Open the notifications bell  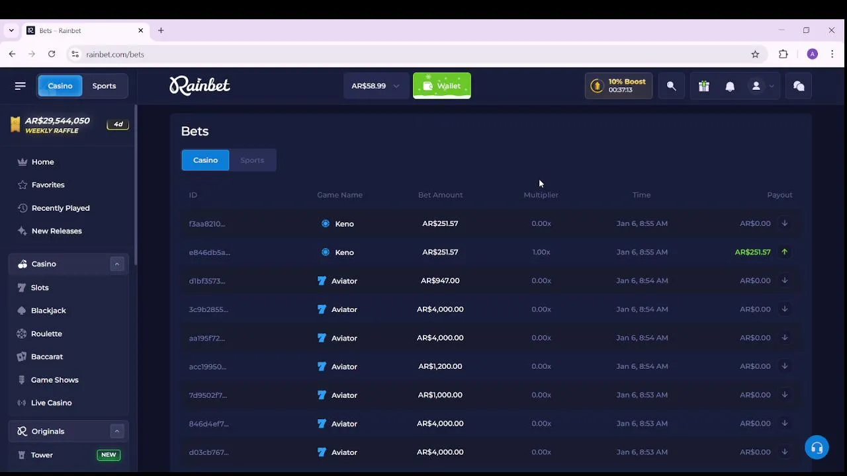point(730,86)
